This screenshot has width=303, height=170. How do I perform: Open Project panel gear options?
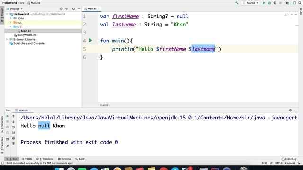pyautogui.click(x=74, y=9)
